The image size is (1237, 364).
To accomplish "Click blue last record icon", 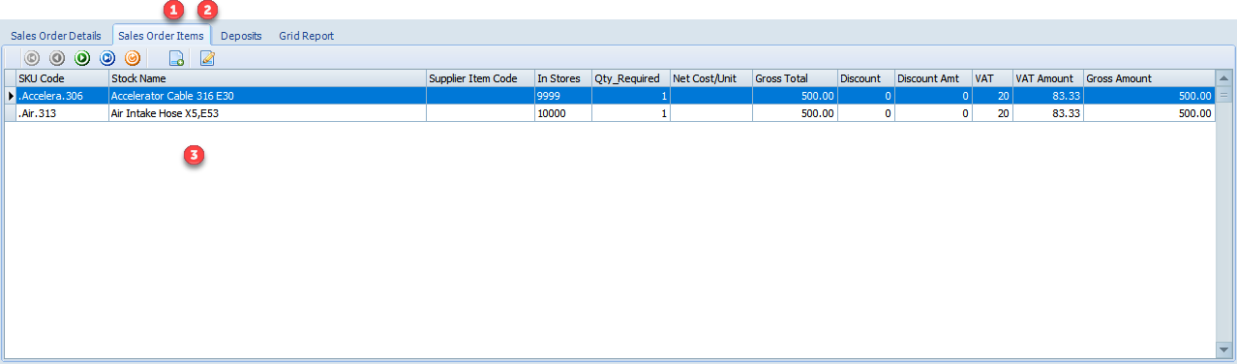I will 107,58.
